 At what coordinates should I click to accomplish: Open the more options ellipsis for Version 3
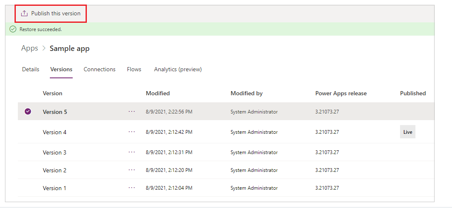[x=132, y=152]
